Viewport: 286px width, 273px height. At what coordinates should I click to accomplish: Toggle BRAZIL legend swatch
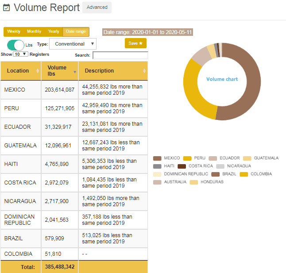coord(216,174)
